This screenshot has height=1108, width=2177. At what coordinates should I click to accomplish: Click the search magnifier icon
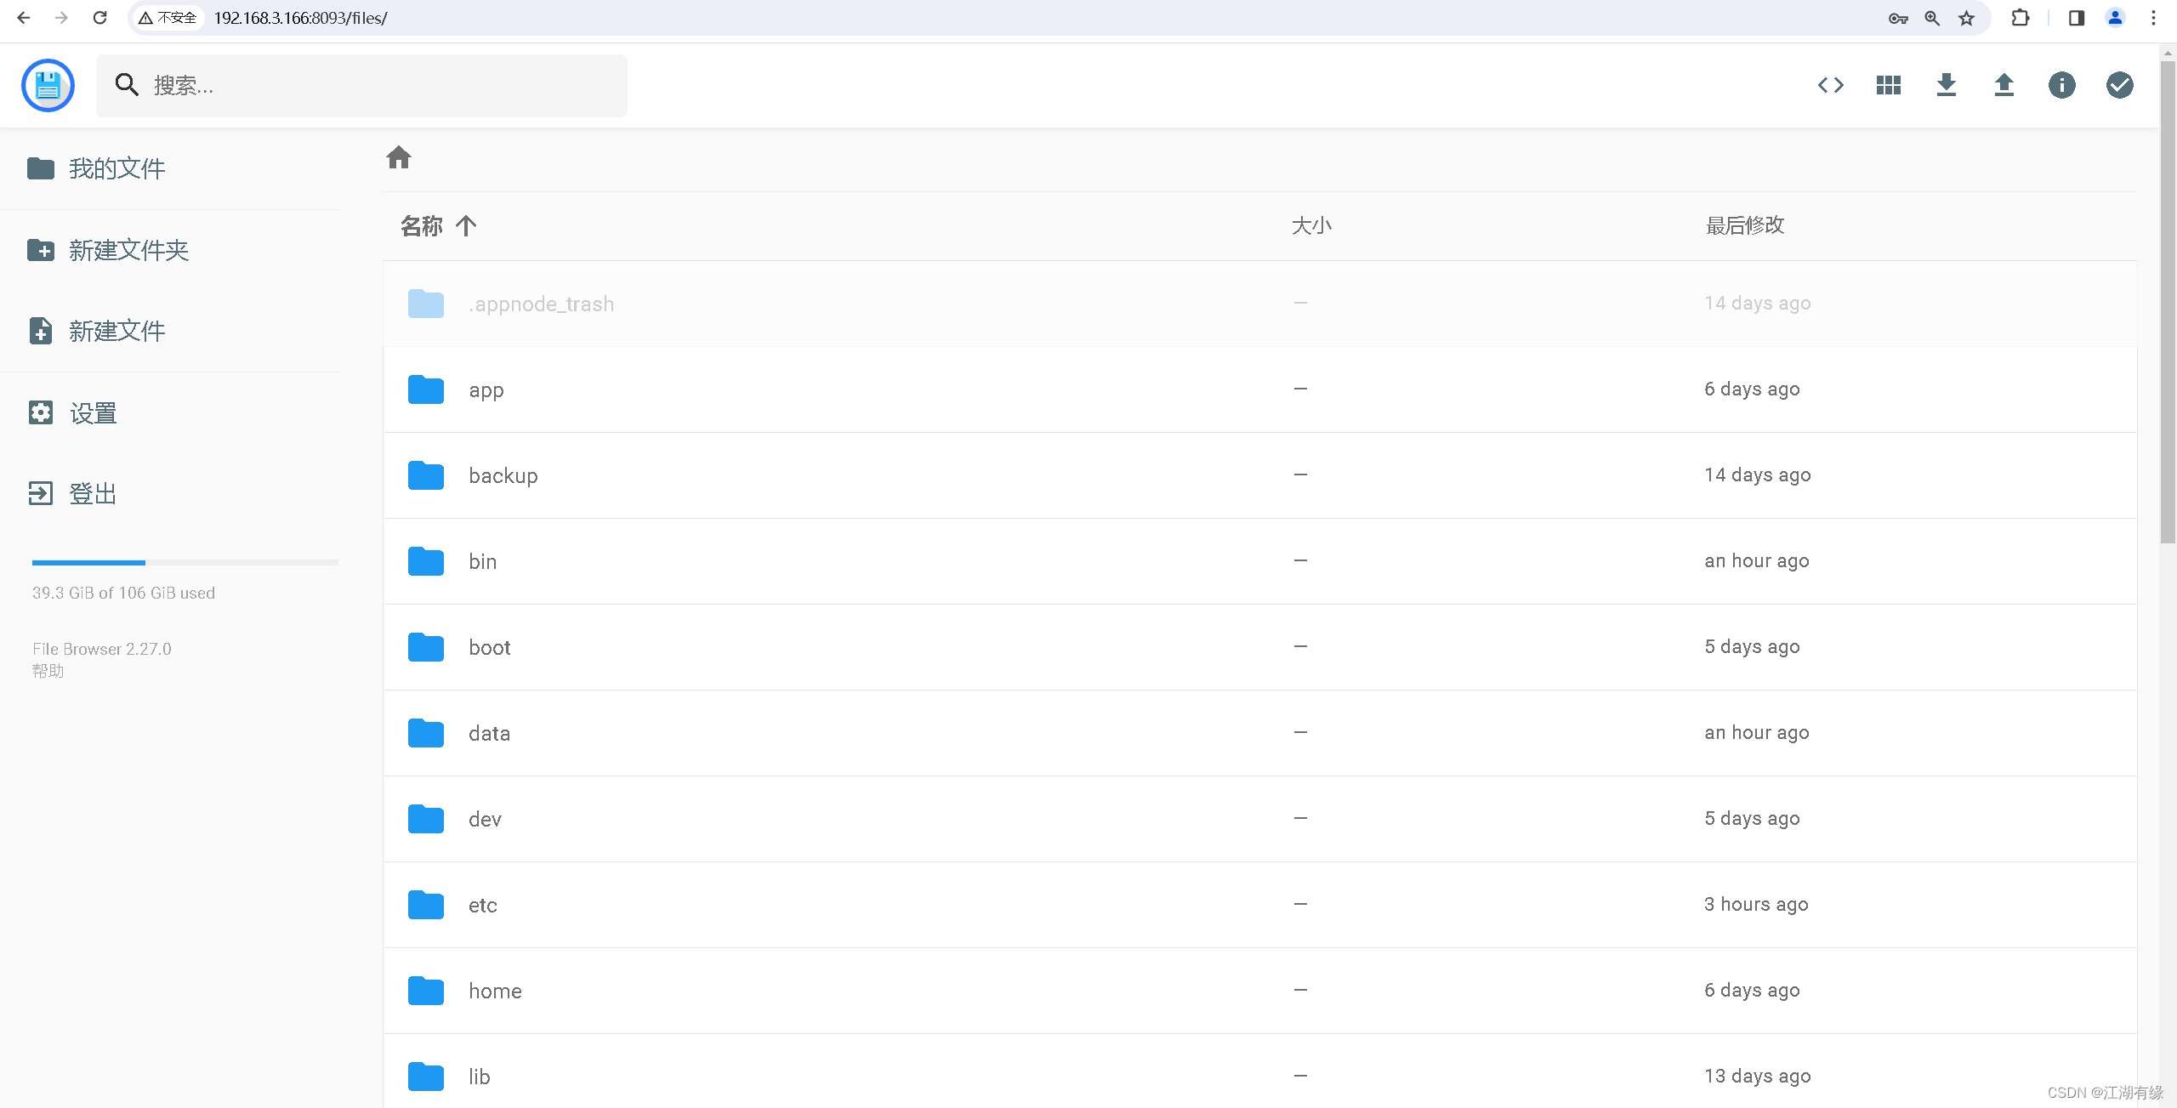coord(127,85)
